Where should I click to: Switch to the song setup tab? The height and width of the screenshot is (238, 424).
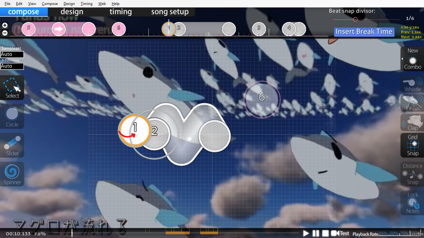click(170, 12)
